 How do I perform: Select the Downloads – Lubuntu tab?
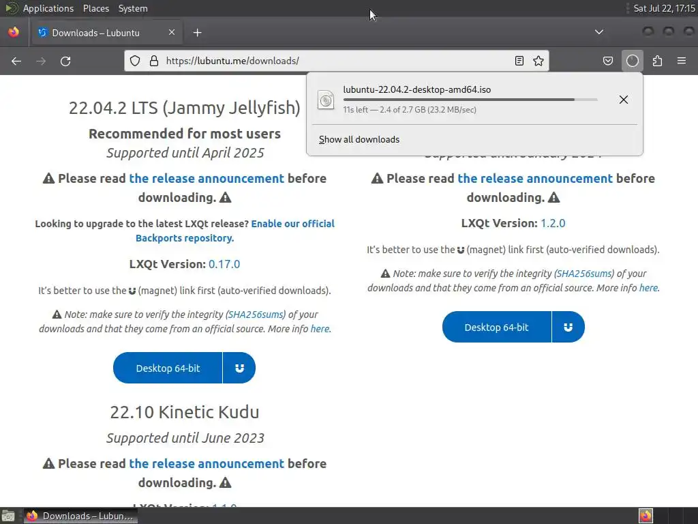point(106,33)
